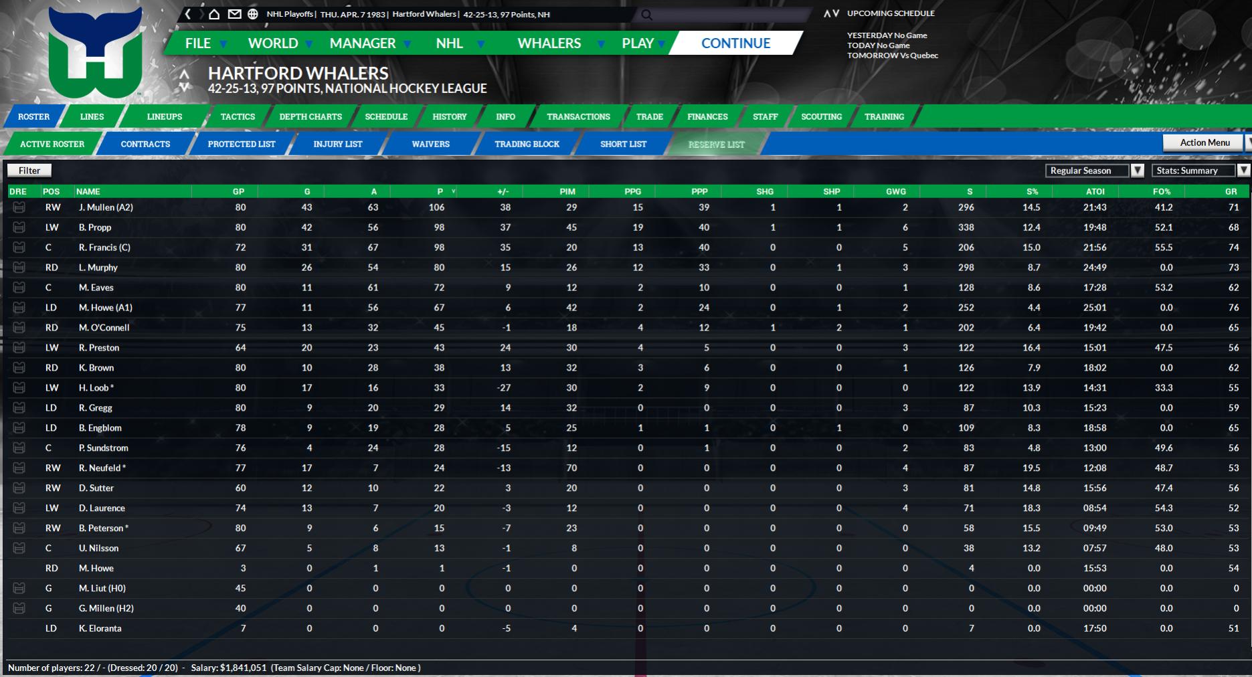Expand the MANAGER dropdown menu
The height and width of the screenshot is (677, 1252).
(407, 44)
